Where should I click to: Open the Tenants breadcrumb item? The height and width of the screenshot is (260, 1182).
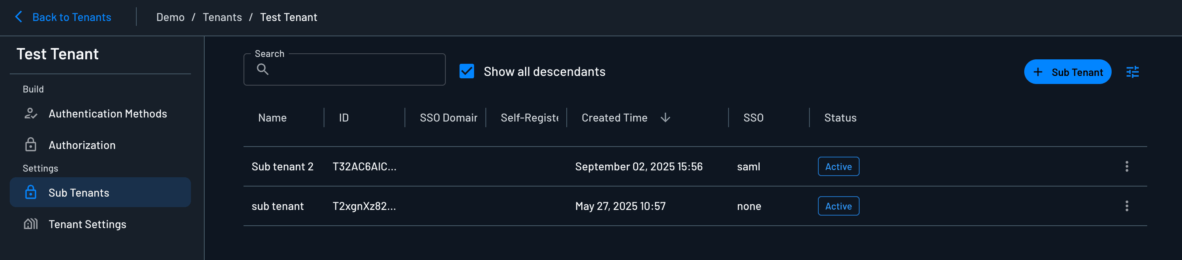click(x=222, y=17)
